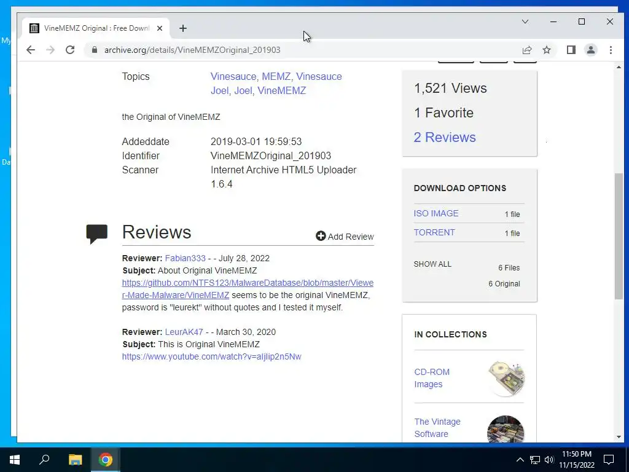View site info via padlock icon
Image resolution: width=629 pixels, height=472 pixels.
click(94, 50)
